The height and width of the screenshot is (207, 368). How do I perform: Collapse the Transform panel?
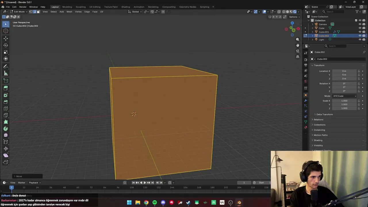tap(319, 65)
